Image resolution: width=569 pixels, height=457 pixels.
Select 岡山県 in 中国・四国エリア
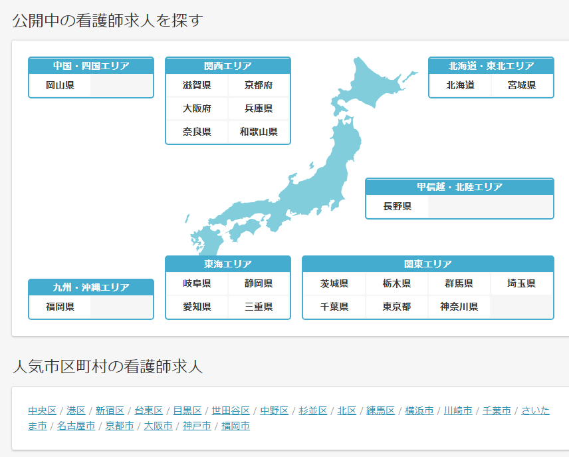click(60, 85)
